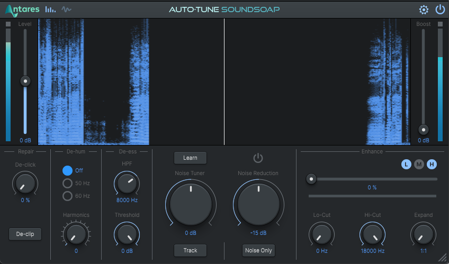Click the Noise Reduction knob

click(x=258, y=204)
